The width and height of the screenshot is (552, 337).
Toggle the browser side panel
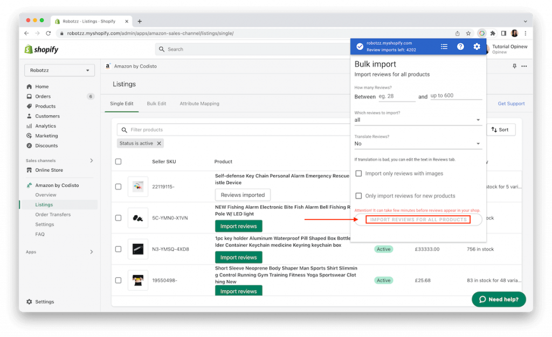click(x=504, y=33)
